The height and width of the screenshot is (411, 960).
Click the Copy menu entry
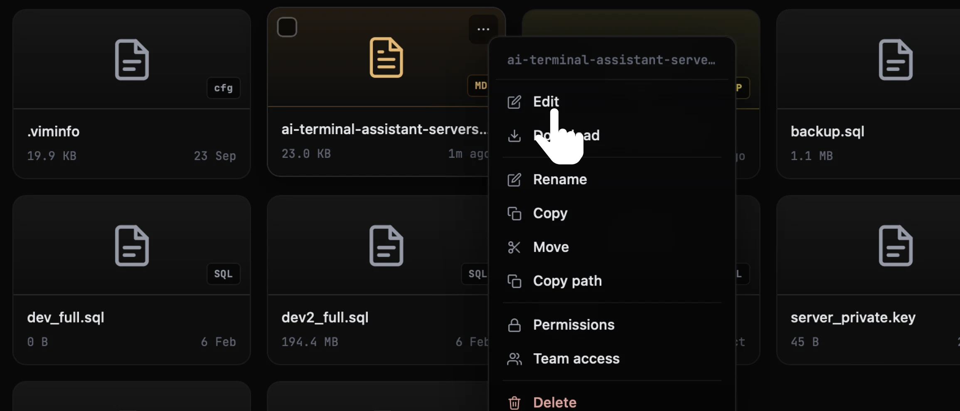(x=612, y=213)
